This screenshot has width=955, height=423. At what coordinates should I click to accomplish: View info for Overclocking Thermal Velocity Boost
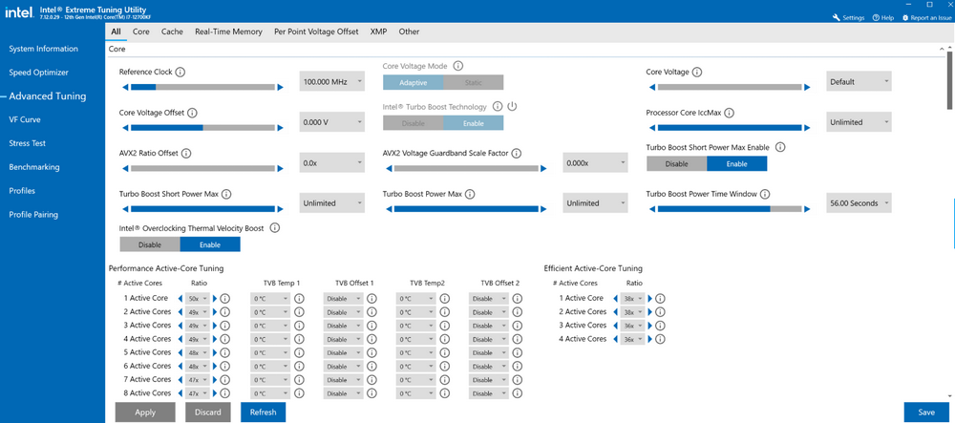point(275,228)
